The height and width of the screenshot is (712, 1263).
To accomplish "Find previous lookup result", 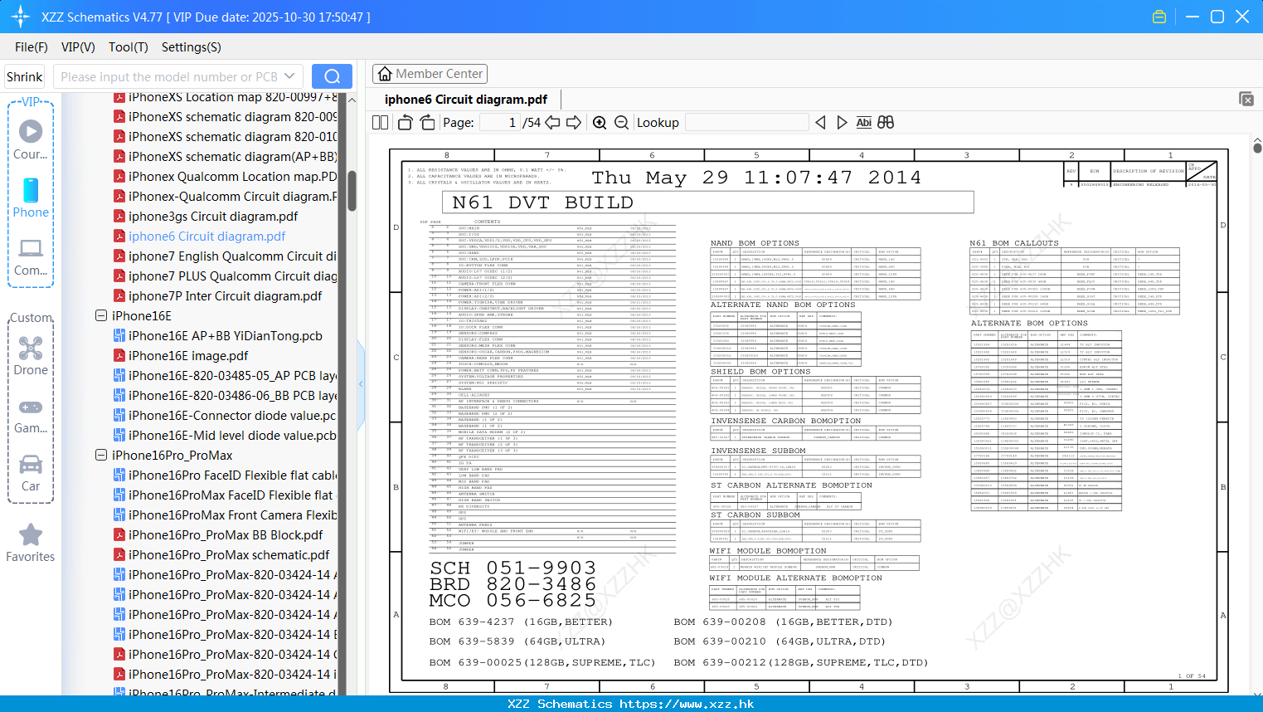I will point(820,122).
